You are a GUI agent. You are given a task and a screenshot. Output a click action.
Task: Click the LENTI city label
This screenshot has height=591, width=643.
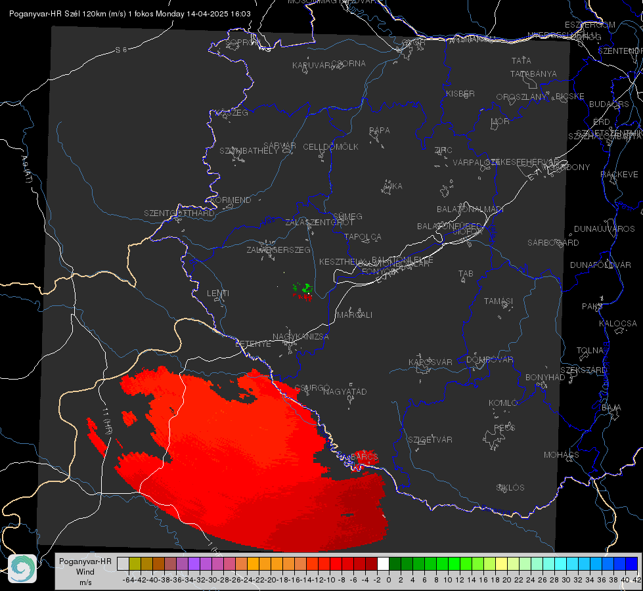pyautogui.click(x=218, y=294)
